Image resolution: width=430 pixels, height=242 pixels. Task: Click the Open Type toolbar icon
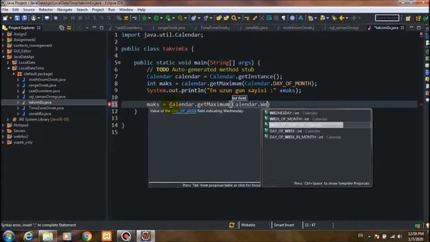pos(219,18)
